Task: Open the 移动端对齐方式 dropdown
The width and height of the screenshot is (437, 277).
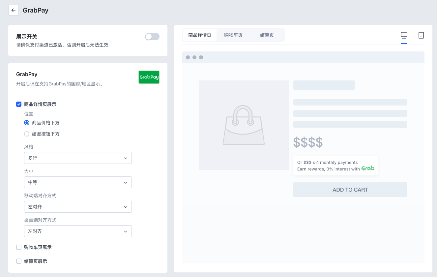Action: 78,207
